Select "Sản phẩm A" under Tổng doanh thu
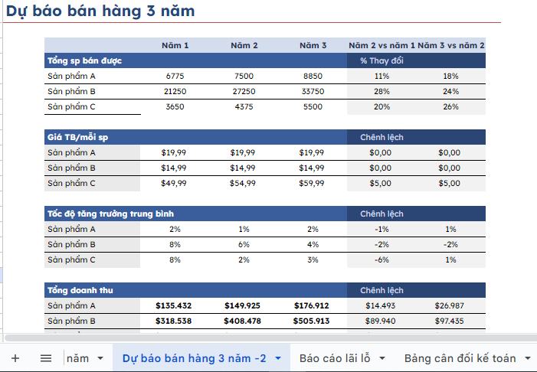 point(93,305)
